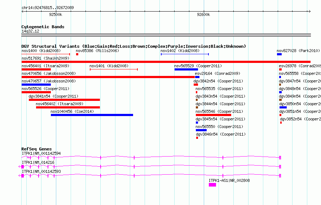This screenshot has width=321, height=205.
Task: Select the ITPK1|NM_014216 transcript label
Action: click(x=38, y=163)
